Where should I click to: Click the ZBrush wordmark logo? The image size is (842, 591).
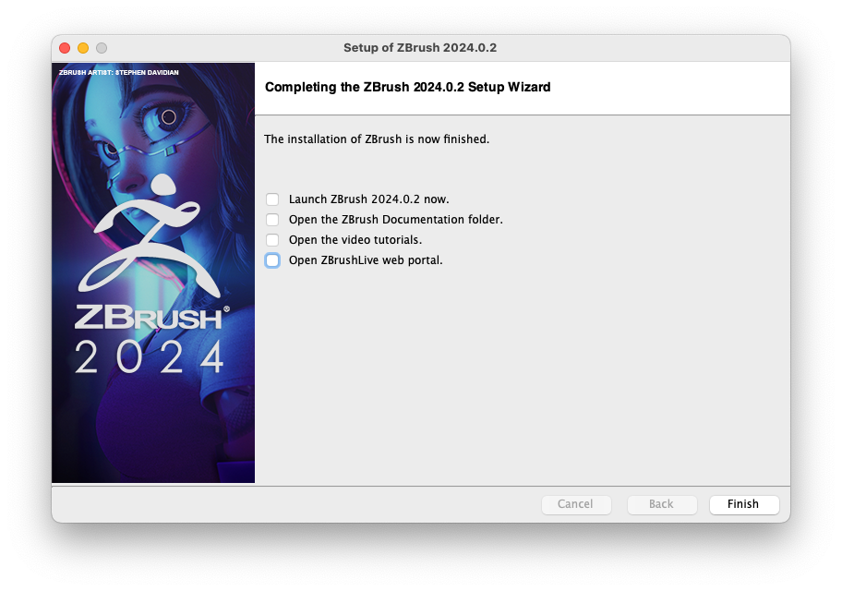click(152, 315)
